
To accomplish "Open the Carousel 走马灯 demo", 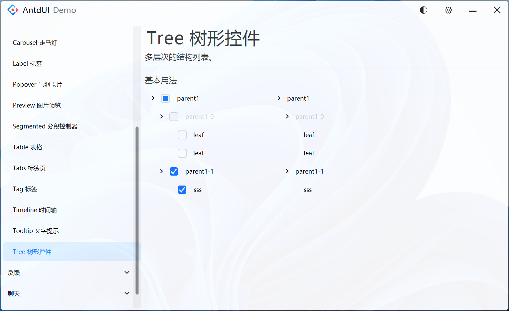I will (x=35, y=42).
